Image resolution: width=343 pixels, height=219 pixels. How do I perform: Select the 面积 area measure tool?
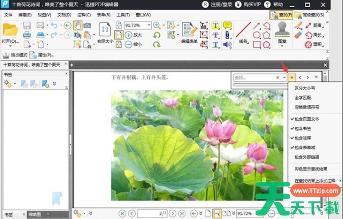(314, 44)
